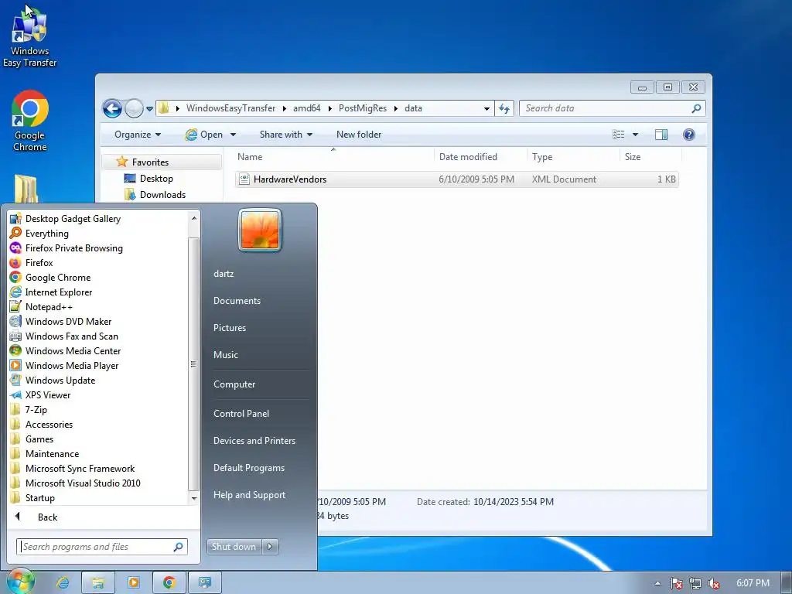Sort files by Date modified column

[480, 157]
